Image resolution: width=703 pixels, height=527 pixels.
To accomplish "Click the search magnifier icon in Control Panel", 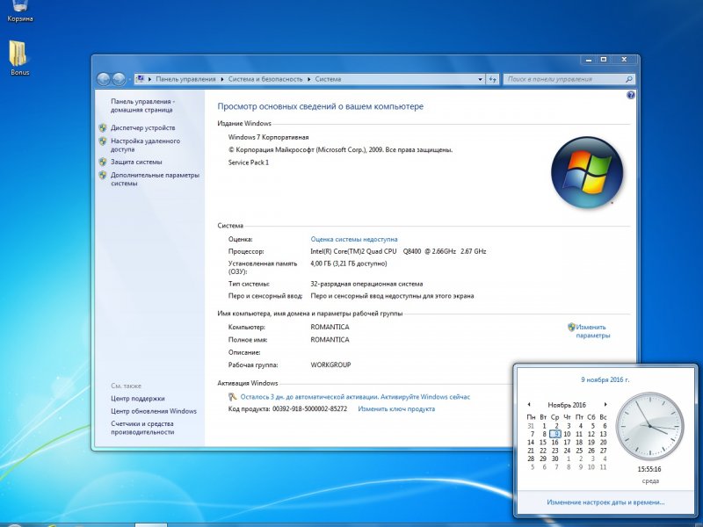I will point(628,79).
